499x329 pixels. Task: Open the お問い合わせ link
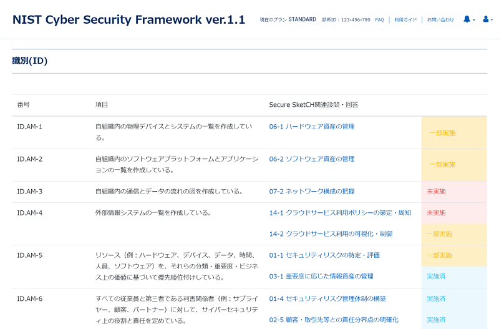pos(440,20)
